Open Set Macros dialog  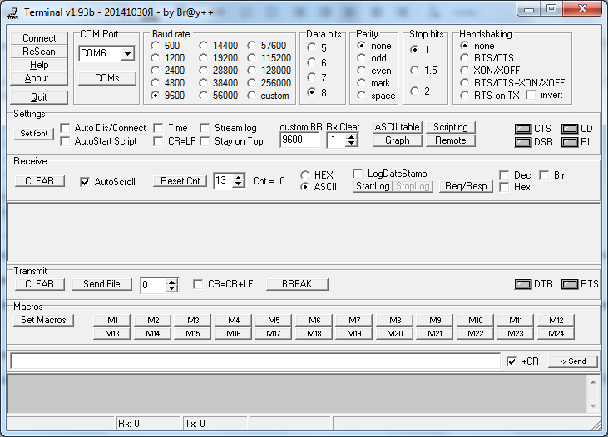[x=43, y=320]
